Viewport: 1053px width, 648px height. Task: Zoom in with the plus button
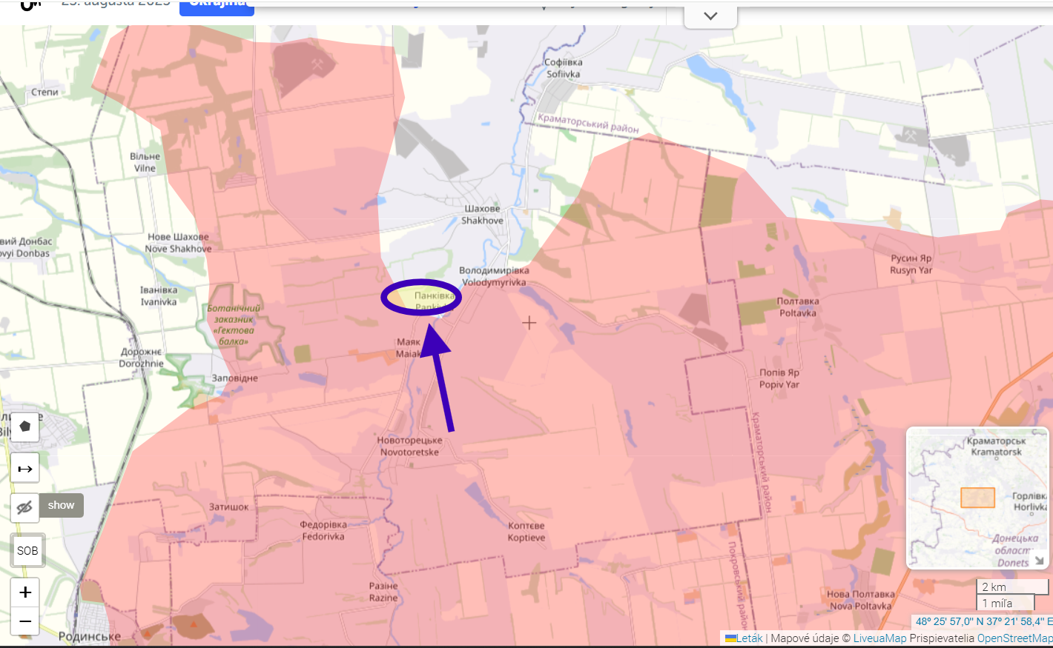25,592
